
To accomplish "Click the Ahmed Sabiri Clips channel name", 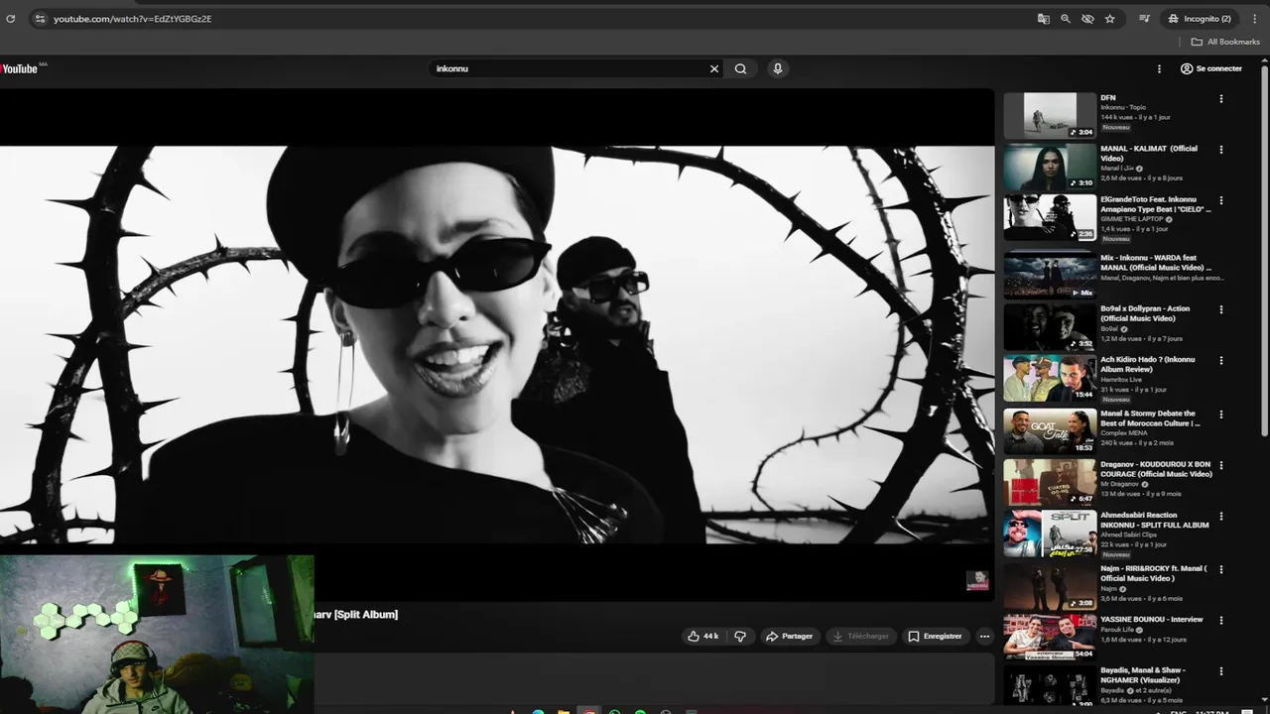I will (1128, 535).
